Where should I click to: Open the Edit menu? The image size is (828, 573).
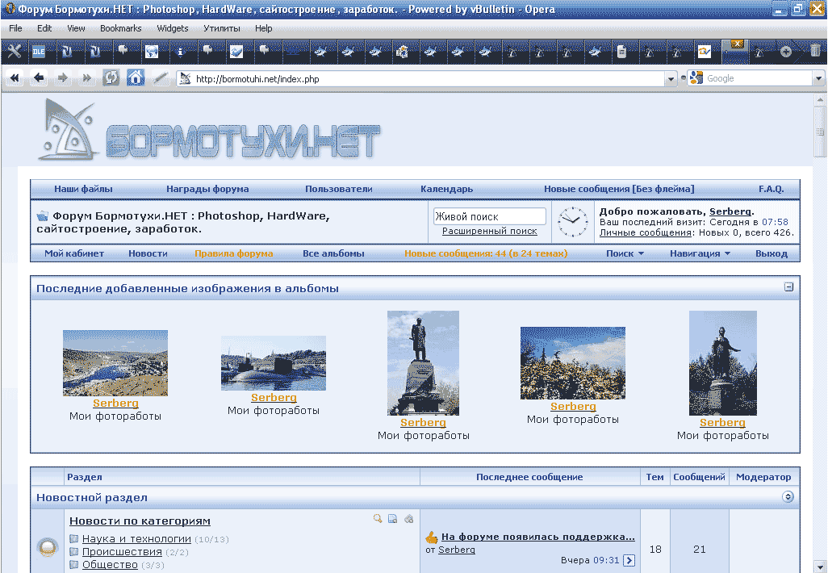pos(44,28)
